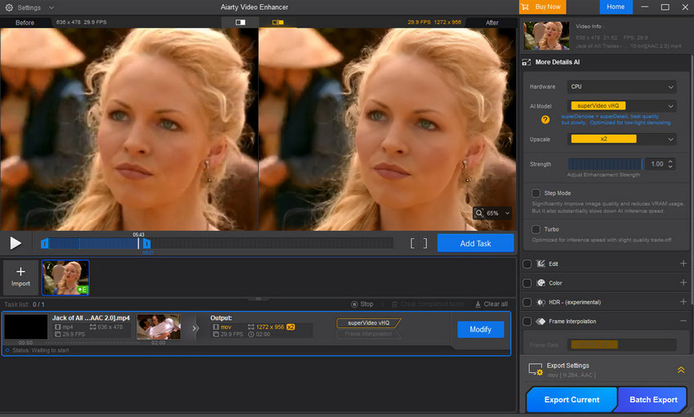Screen dimensions: 694x417
Task: Go to the Home tab
Action: (x=616, y=7)
